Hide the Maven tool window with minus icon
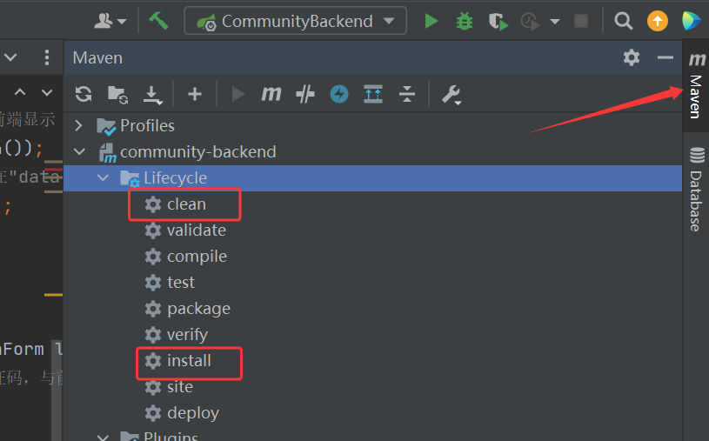Viewport: 709px width, 441px height. (666, 57)
